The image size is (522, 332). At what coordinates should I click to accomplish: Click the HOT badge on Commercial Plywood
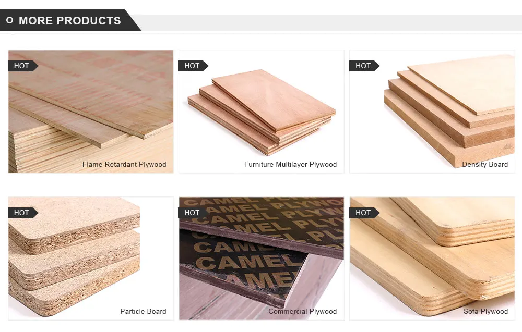pyautogui.click(x=193, y=213)
